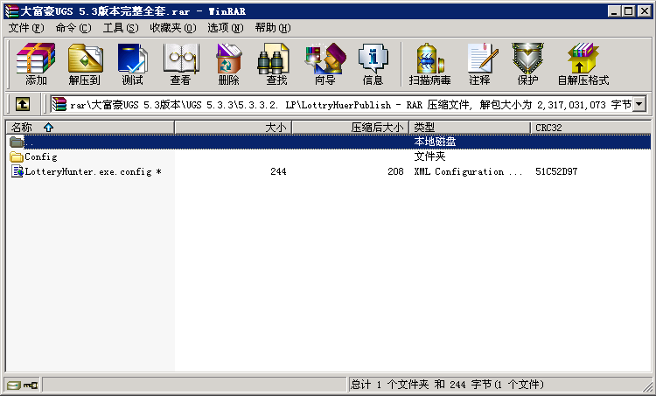Expand the archive path dropdown
Image resolution: width=656 pixels, height=396 pixels.
point(639,104)
